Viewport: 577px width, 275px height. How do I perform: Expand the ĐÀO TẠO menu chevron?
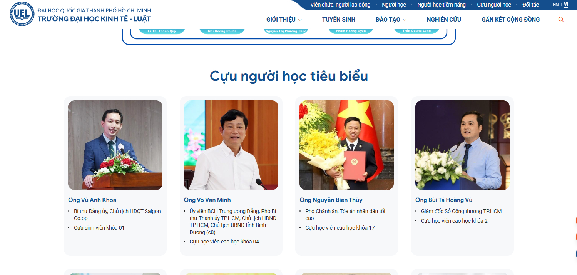coord(405,20)
